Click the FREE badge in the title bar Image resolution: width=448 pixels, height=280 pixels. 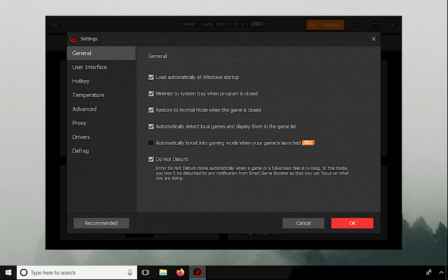pos(258,24)
